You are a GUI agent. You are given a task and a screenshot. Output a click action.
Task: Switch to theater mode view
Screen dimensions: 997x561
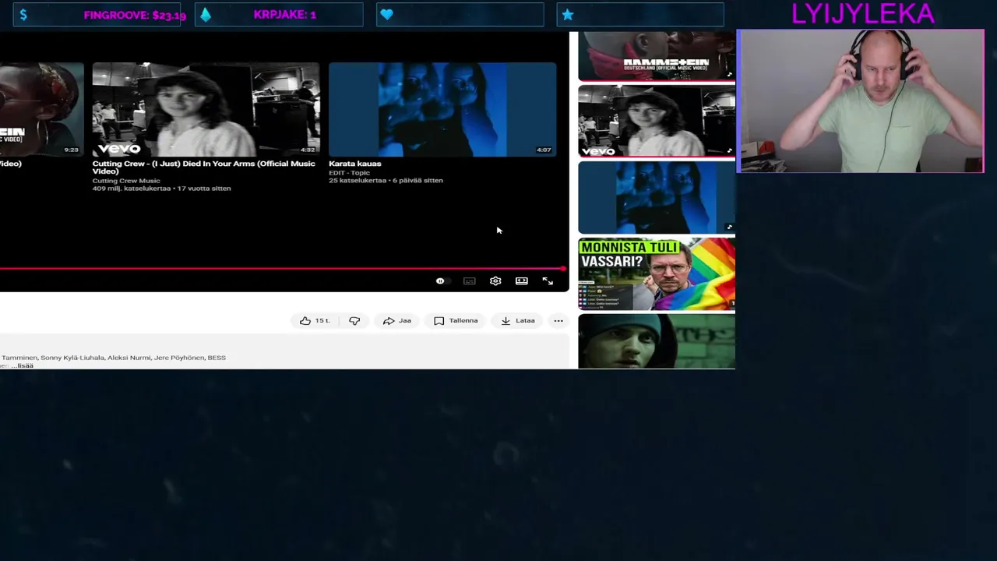(x=522, y=281)
